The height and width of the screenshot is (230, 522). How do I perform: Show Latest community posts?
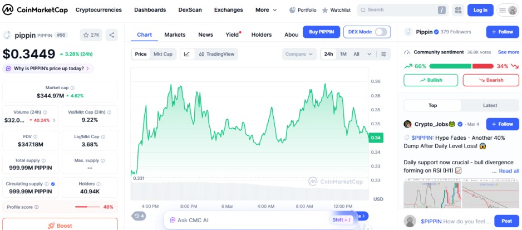coord(490,105)
